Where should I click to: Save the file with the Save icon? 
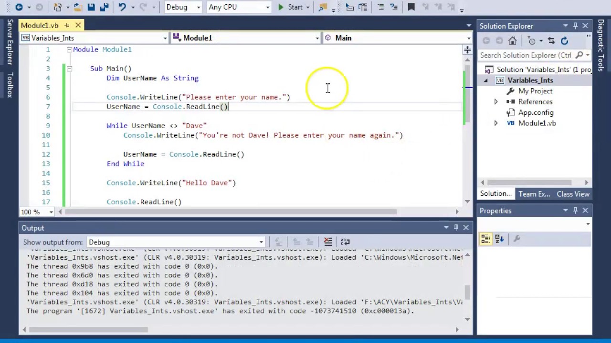pyautogui.click(x=91, y=7)
